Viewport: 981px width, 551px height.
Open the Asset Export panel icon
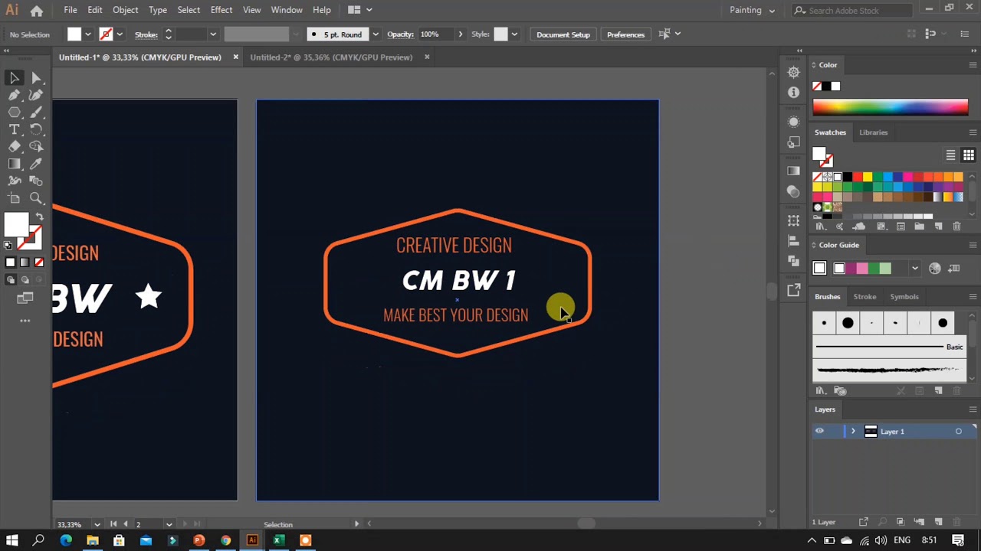click(x=793, y=289)
